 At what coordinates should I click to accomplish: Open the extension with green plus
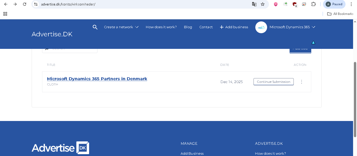pyautogui.click(x=285, y=4)
